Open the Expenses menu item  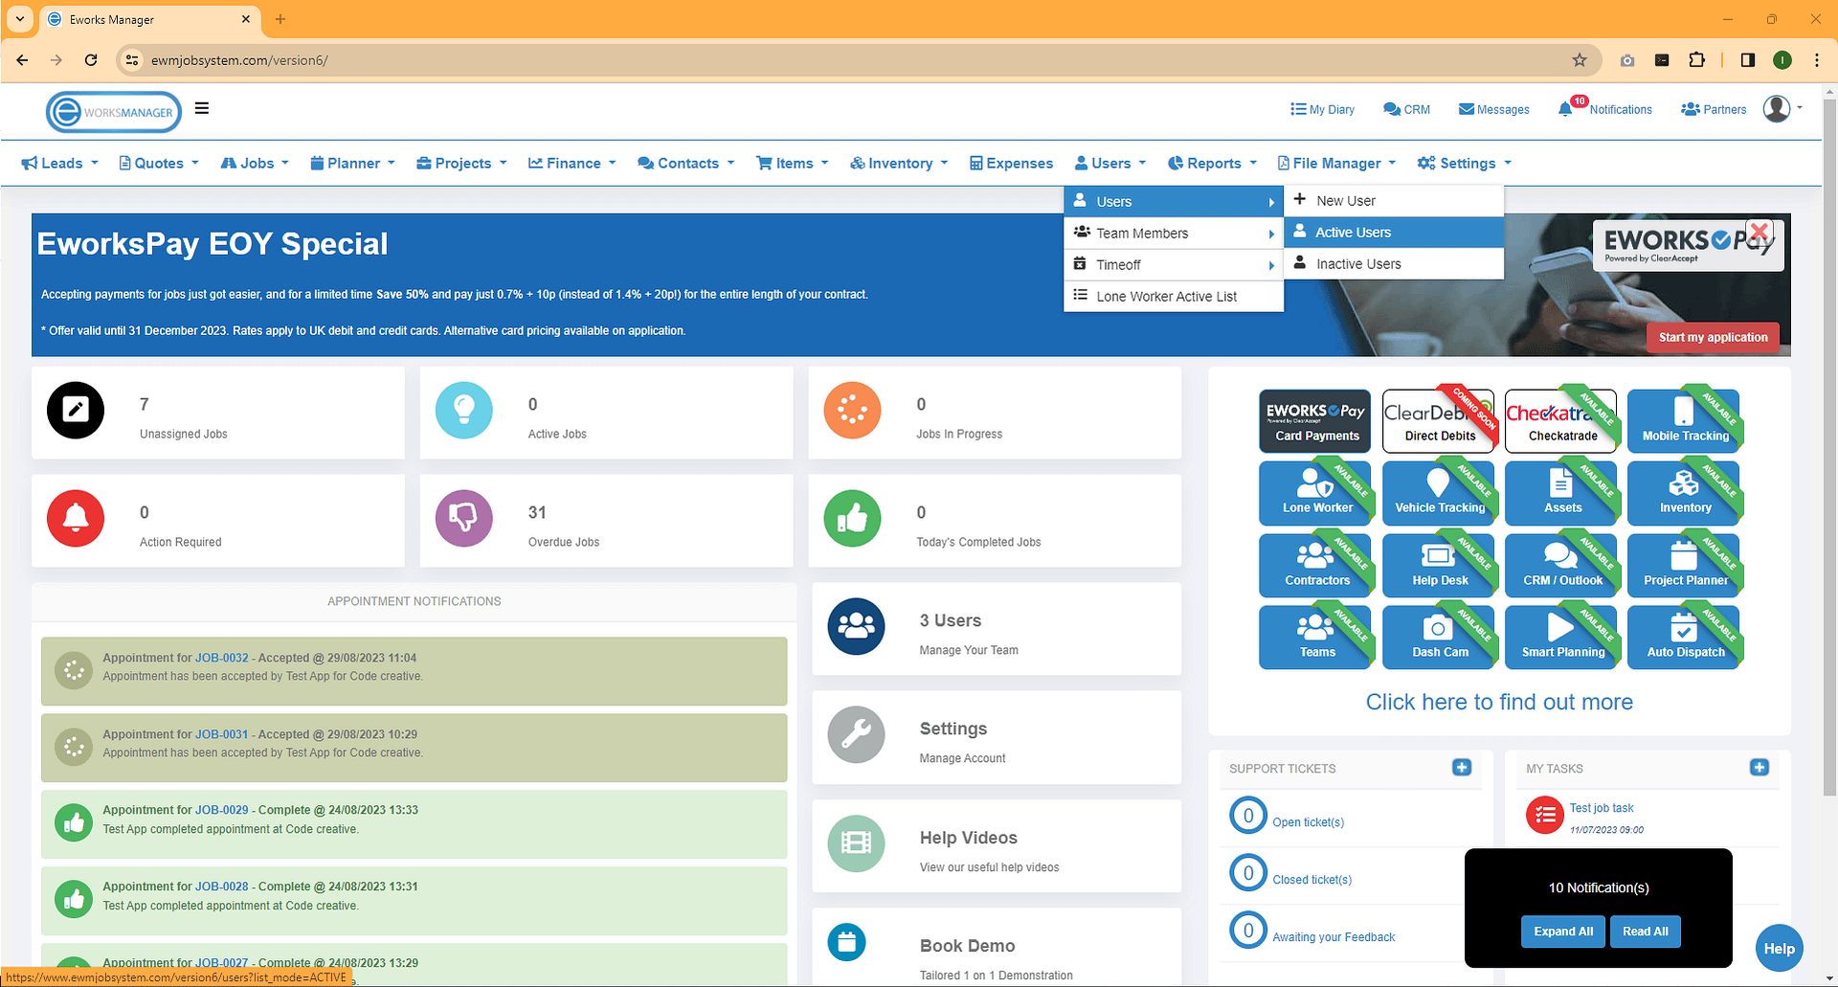pyautogui.click(x=1011, y=163)
